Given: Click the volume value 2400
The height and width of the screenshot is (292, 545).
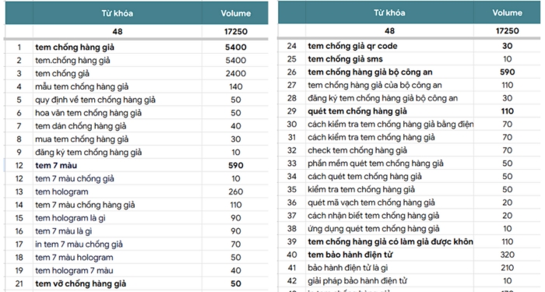Looking at the screenshot, I should pos(235,74).
